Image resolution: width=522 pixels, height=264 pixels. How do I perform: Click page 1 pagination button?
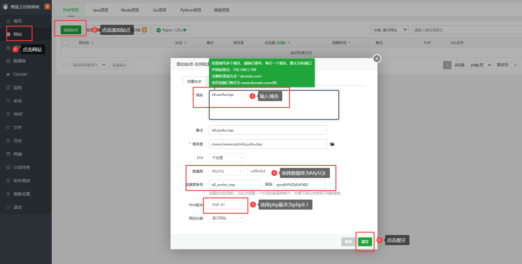[x=447, y=65]
